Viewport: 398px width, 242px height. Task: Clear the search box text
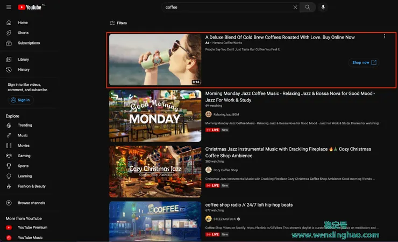tap(295, 8)
